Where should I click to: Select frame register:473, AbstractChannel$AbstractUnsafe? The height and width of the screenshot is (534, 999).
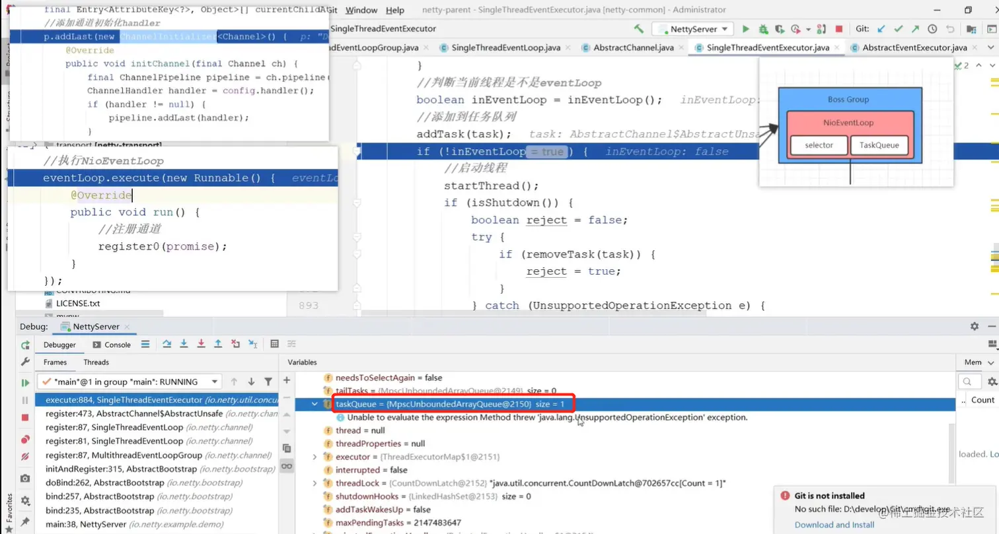(157, 413)
